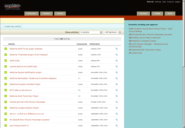Click the Logout link
Image resolution: width=185 pixels, height=128 pixels.
click(177, 2)
